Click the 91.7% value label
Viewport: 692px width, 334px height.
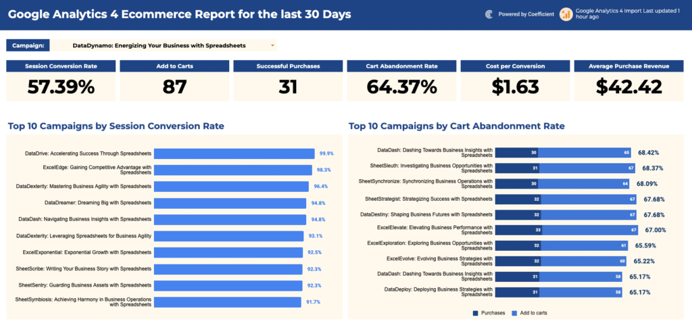pos(313,302)
